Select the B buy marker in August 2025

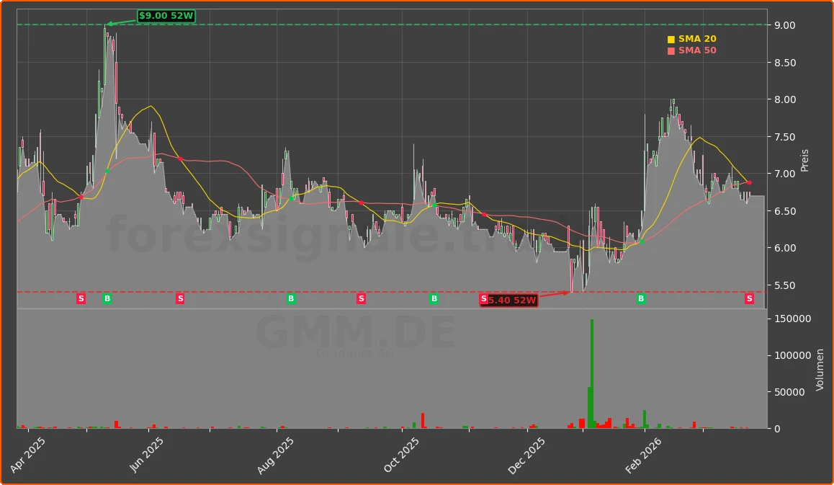pyautogui.click(x=291, y=298)
